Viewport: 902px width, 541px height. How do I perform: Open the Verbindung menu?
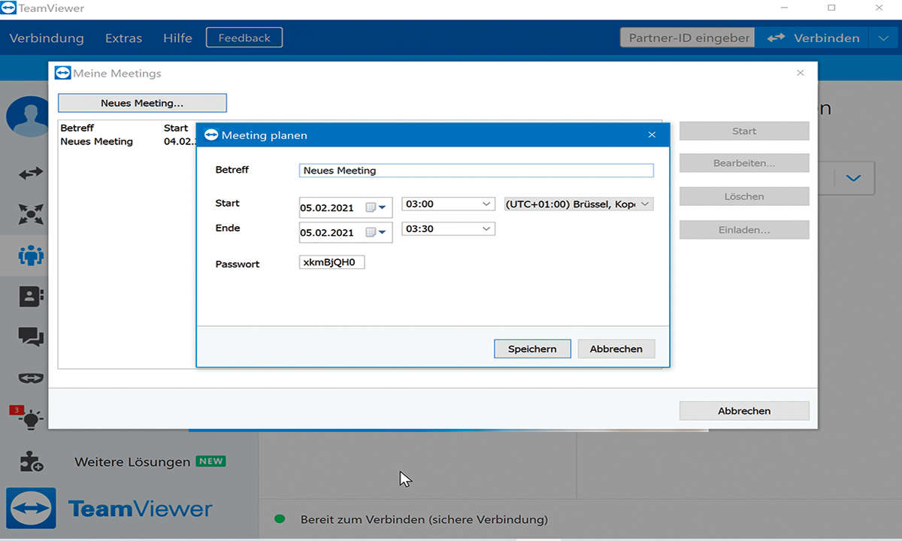[x=47, y=38]
